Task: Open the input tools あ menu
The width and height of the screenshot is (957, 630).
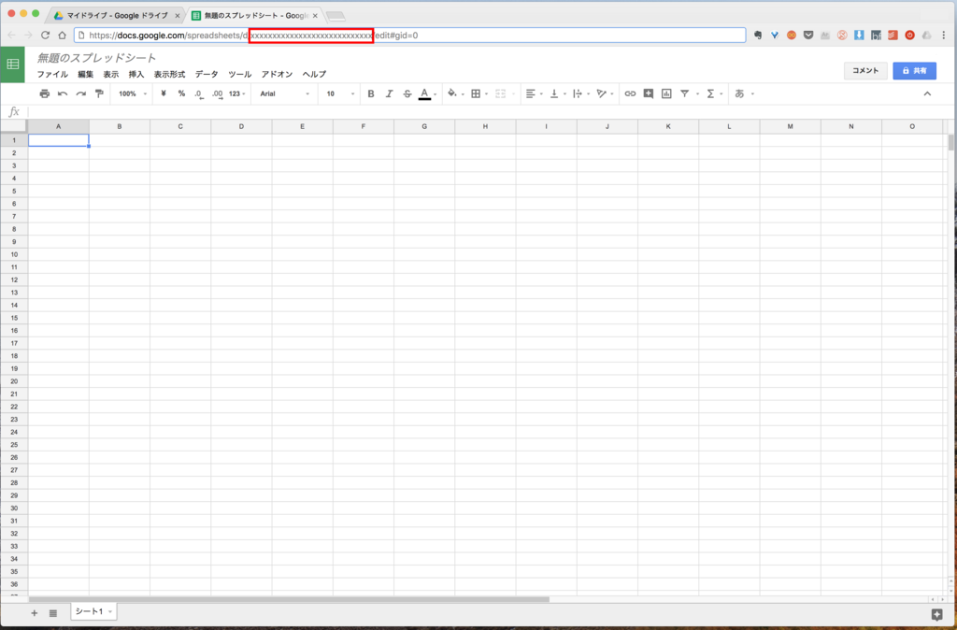Action: 744,94
